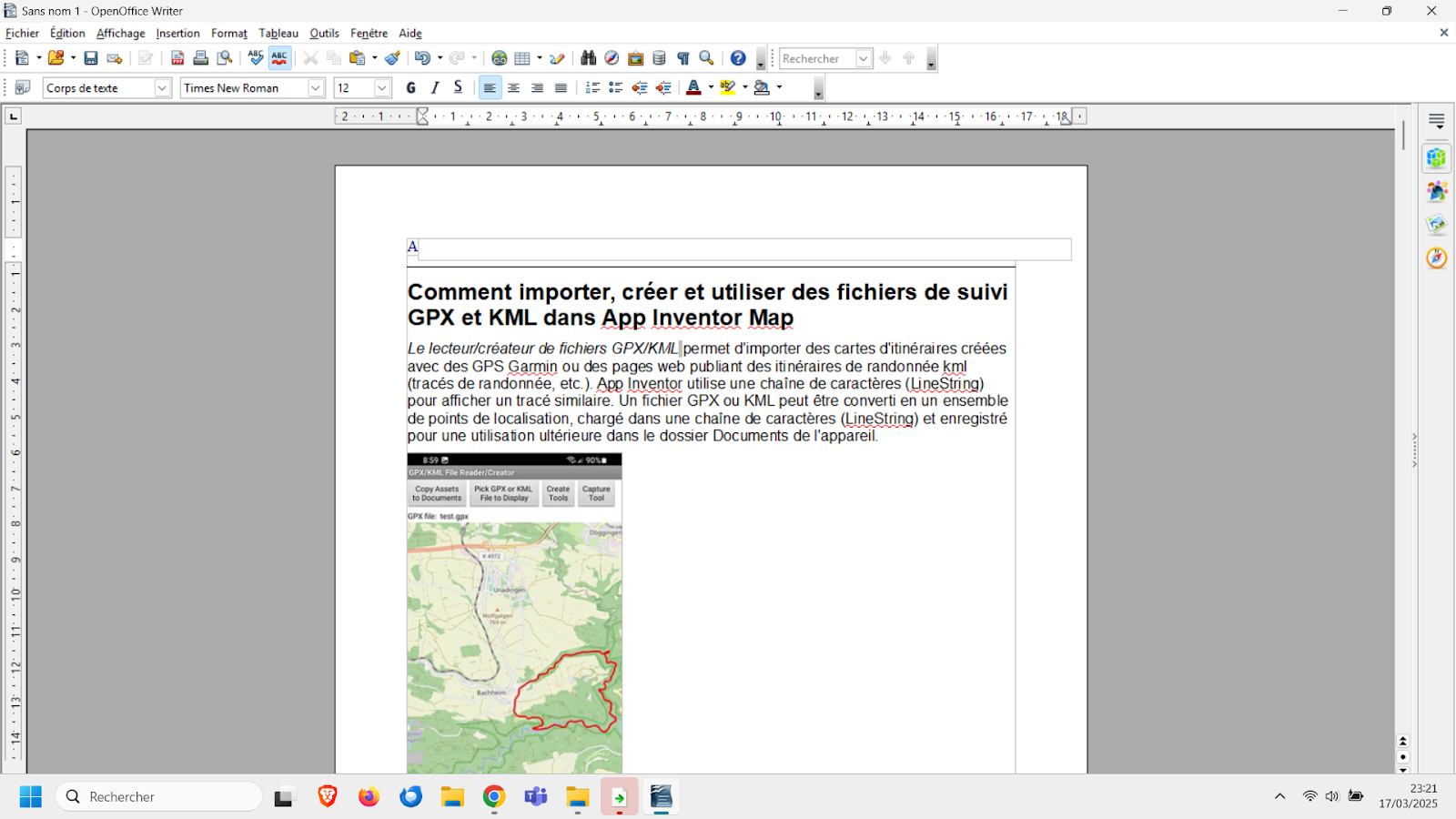Viewport: 1456px width, 819px height.
Task: Decrease the paragraph indent
Action: pos(640,87)
